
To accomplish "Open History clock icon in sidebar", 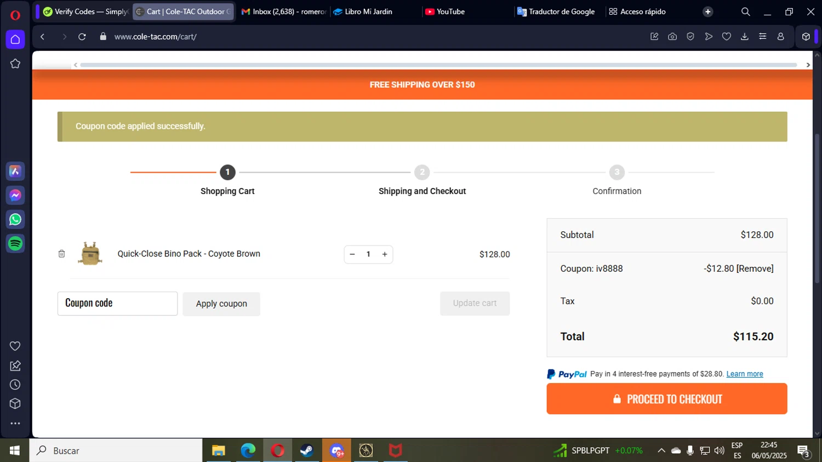I will 15,385.
